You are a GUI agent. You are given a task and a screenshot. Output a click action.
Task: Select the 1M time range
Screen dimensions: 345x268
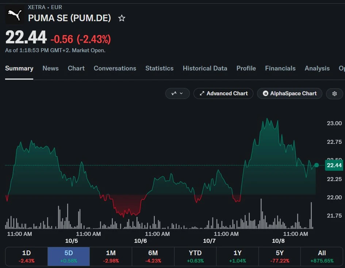click(111, 257)
